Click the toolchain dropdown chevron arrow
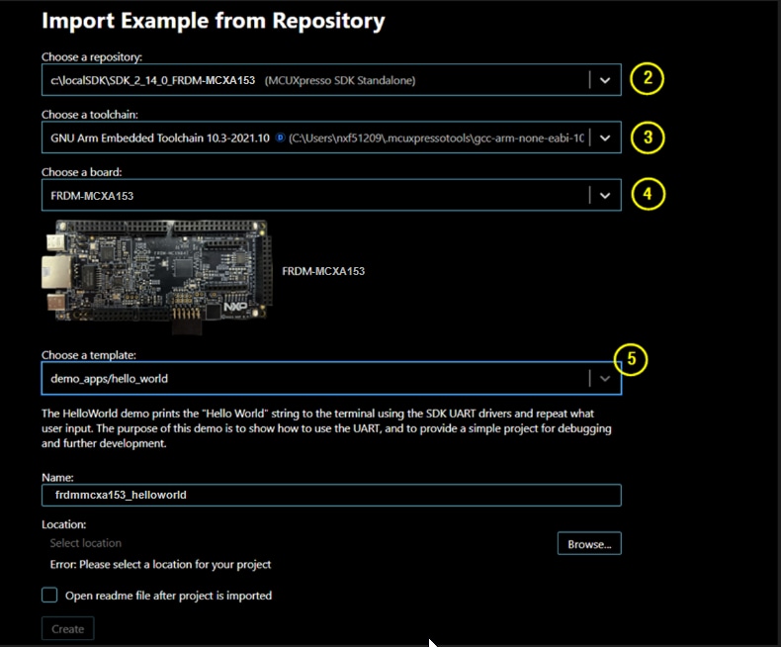Viewport: 781px width, 647px height. coord(605,139)
